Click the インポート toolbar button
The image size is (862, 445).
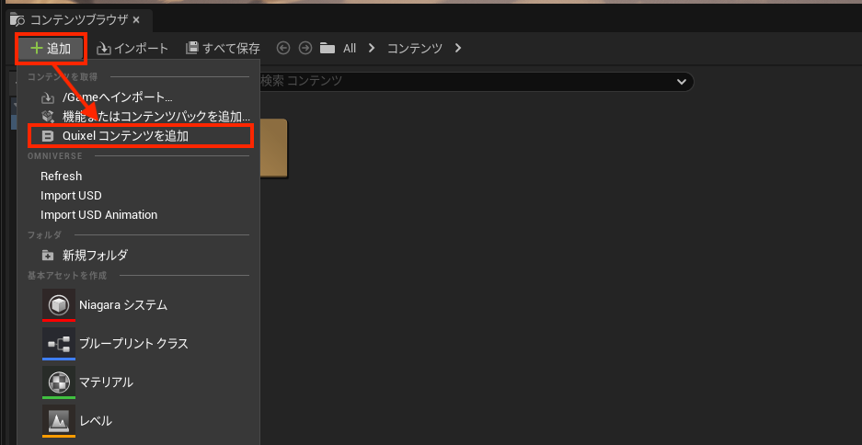(x=133, y=48)
